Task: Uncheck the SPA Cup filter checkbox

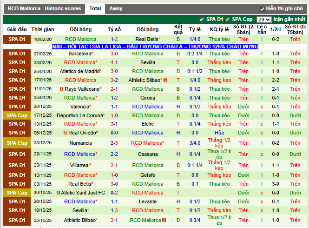Action: point(228,20)
